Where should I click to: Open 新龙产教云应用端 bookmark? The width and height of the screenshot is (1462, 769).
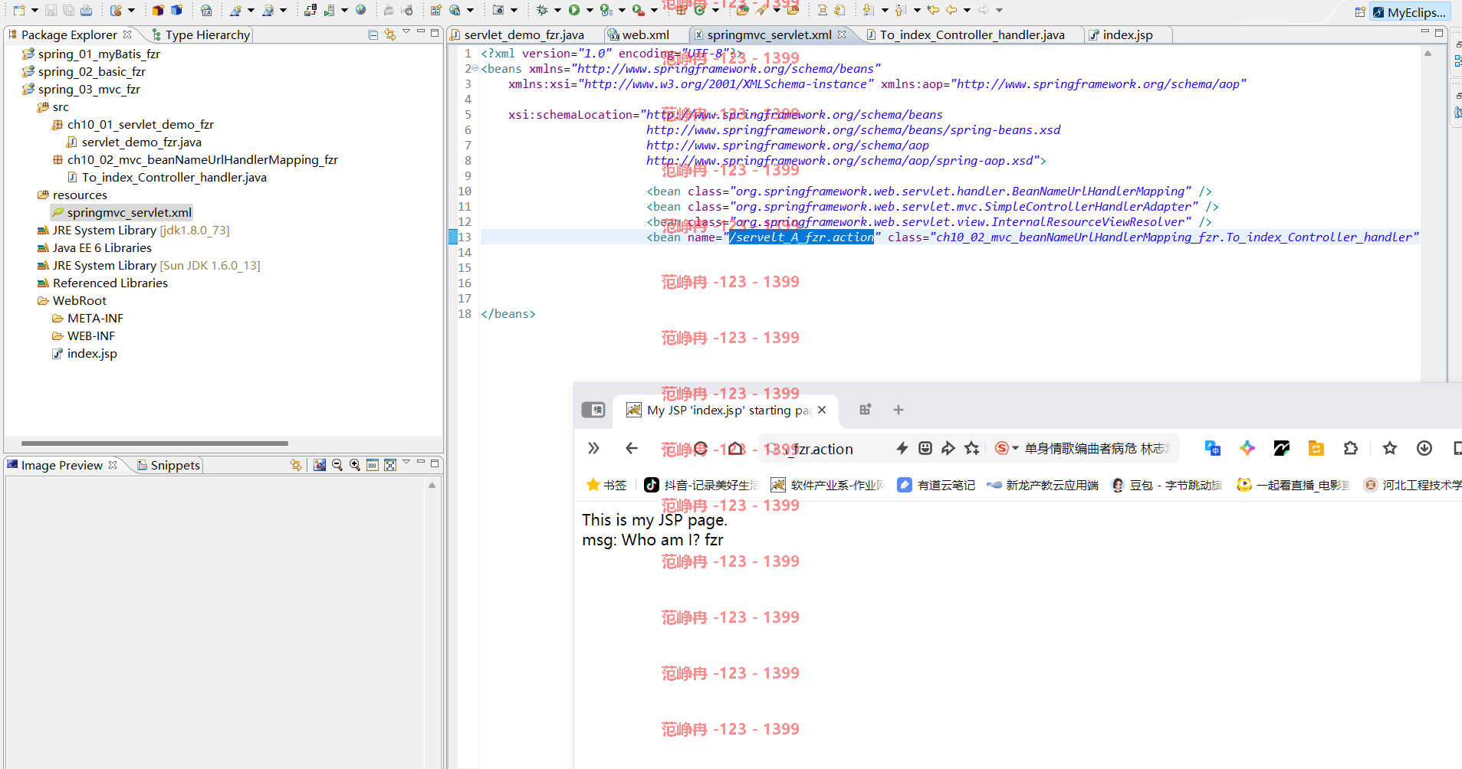point(1043,485)
